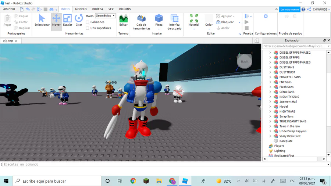Click the Explorador scrollbar down arrow
Screen dimensions: 331x186
pos(328,155)
